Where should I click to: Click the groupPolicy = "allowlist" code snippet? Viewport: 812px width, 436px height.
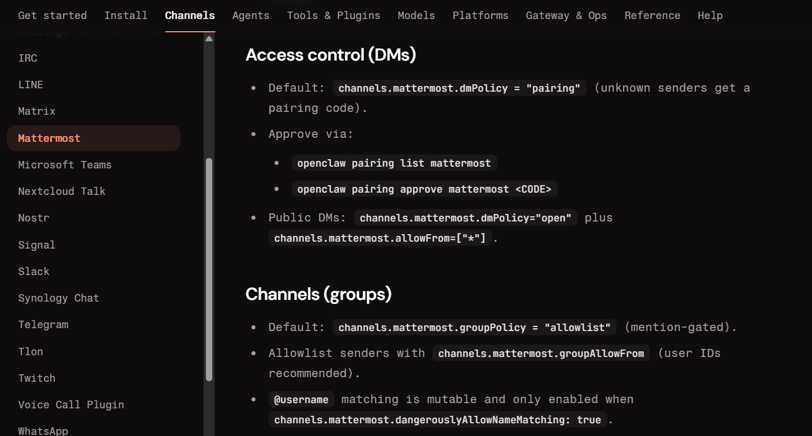click(x=475, y=328)
